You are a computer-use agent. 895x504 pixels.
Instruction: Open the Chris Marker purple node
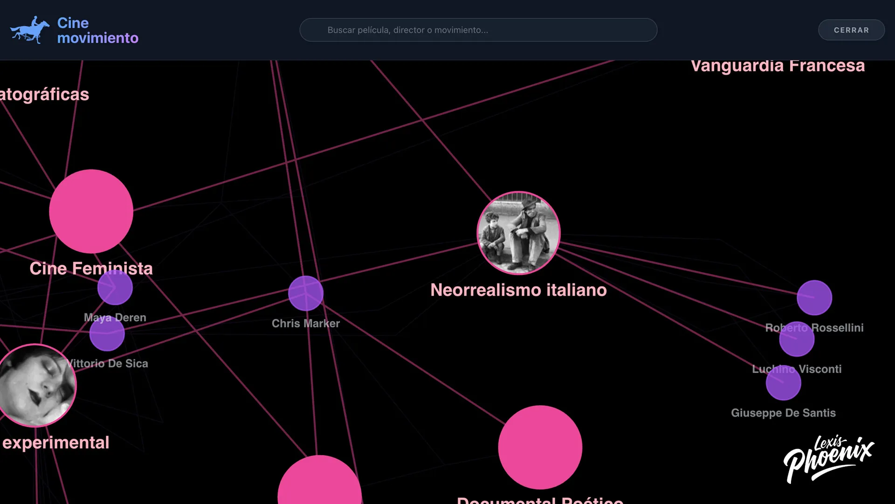tap(306, 293)
